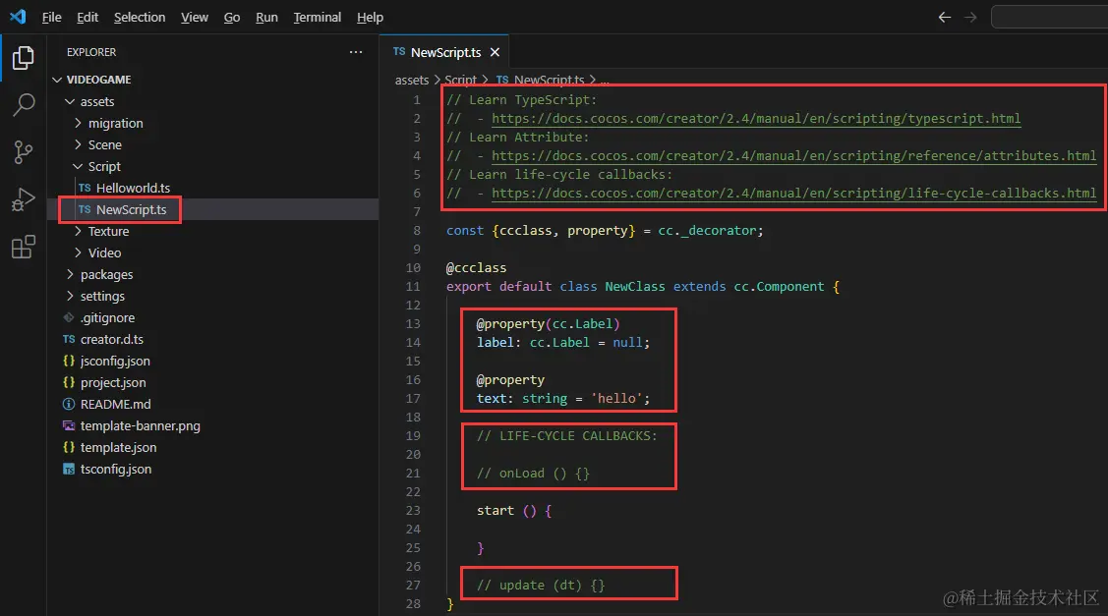Click the @ccclass decorator text
The image size is (1108, 616).
pyautogui.click(x=476, y=268)
